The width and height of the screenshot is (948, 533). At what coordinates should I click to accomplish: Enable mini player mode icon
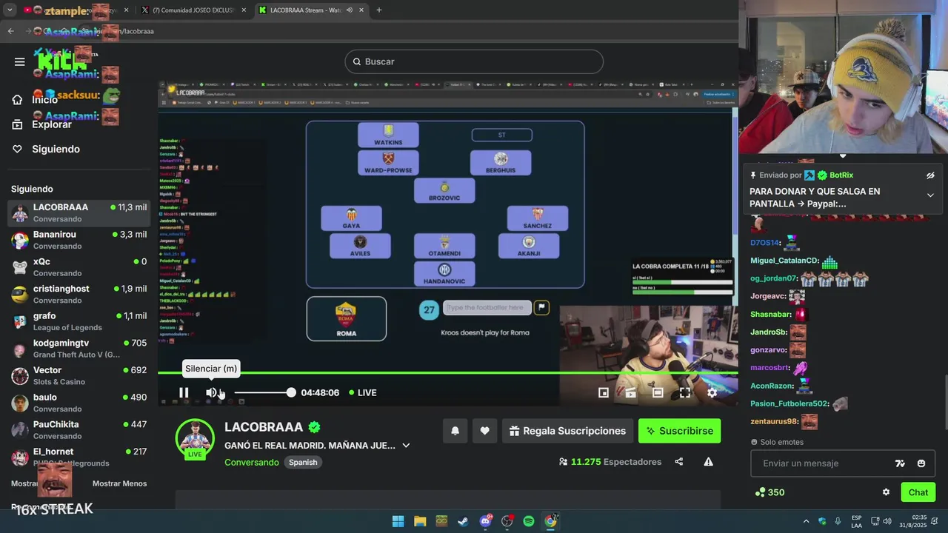point(604,392)
